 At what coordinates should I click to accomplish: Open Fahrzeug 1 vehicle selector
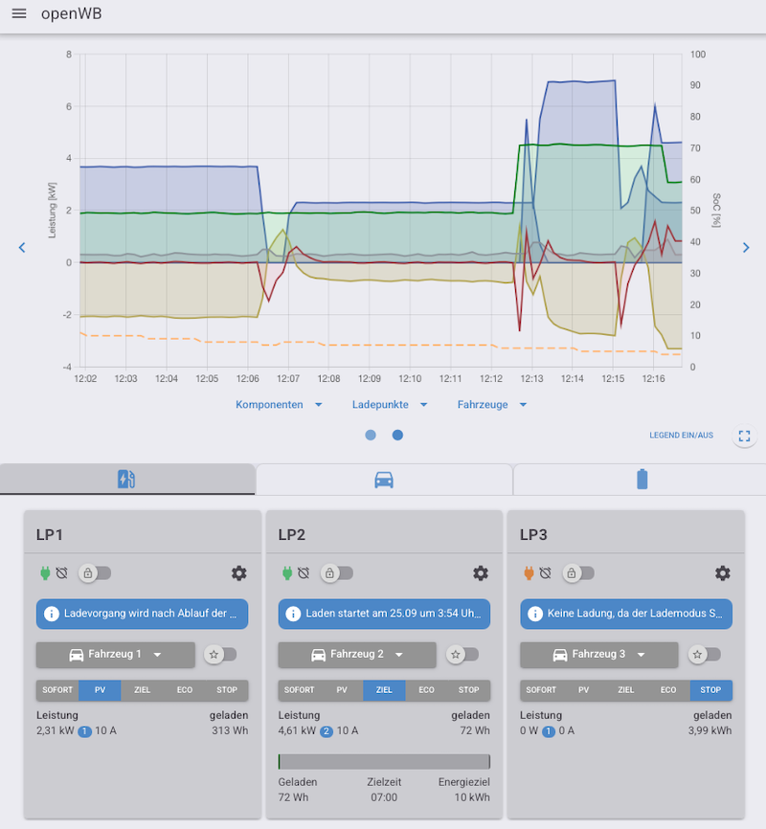[115, 655]
